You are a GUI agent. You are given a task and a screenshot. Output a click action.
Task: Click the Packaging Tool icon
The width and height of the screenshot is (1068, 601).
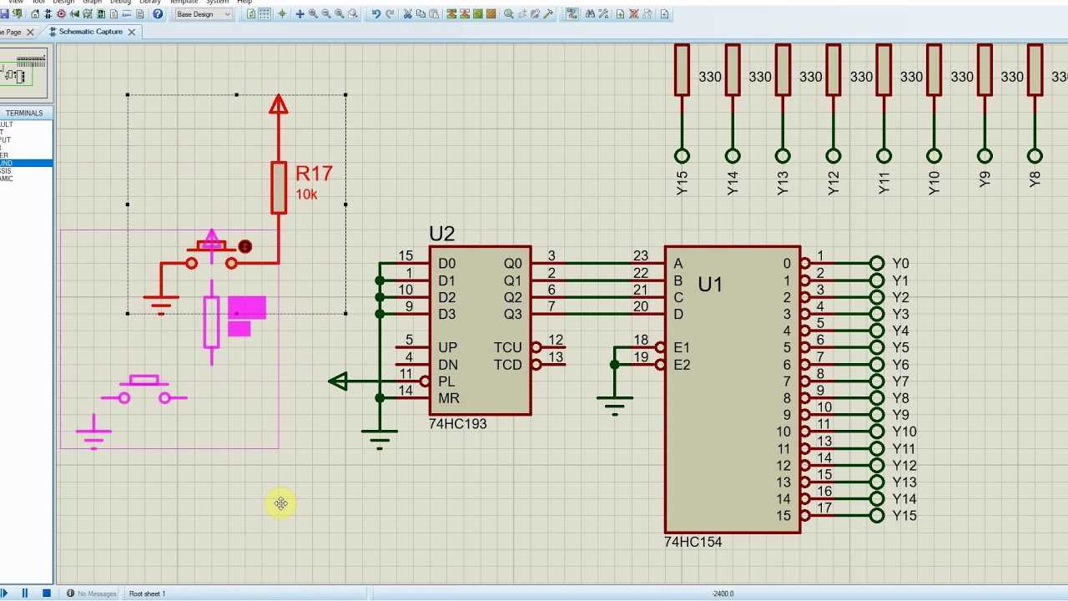[535, 14]
